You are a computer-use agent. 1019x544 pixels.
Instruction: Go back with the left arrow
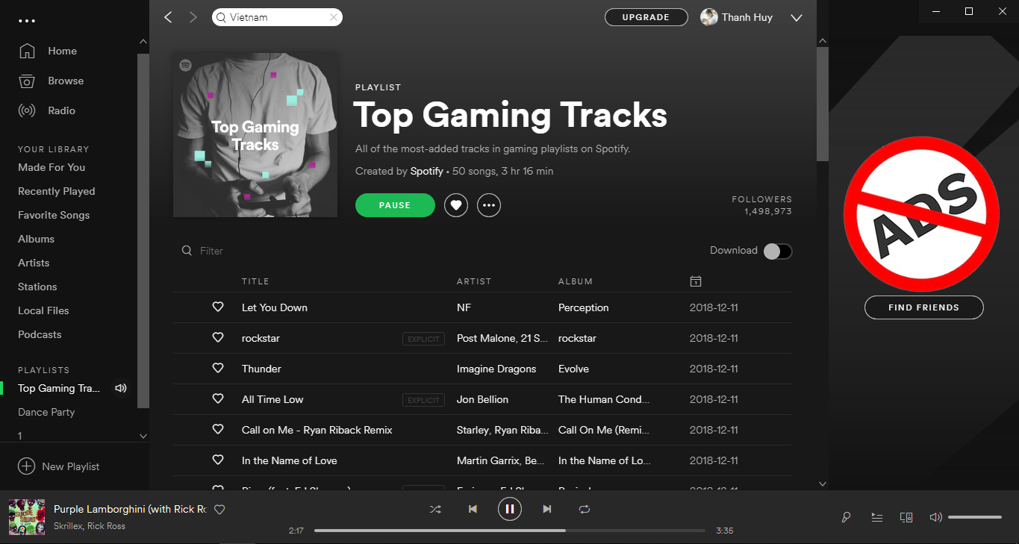pyautogui.click(x=168, y=17)
